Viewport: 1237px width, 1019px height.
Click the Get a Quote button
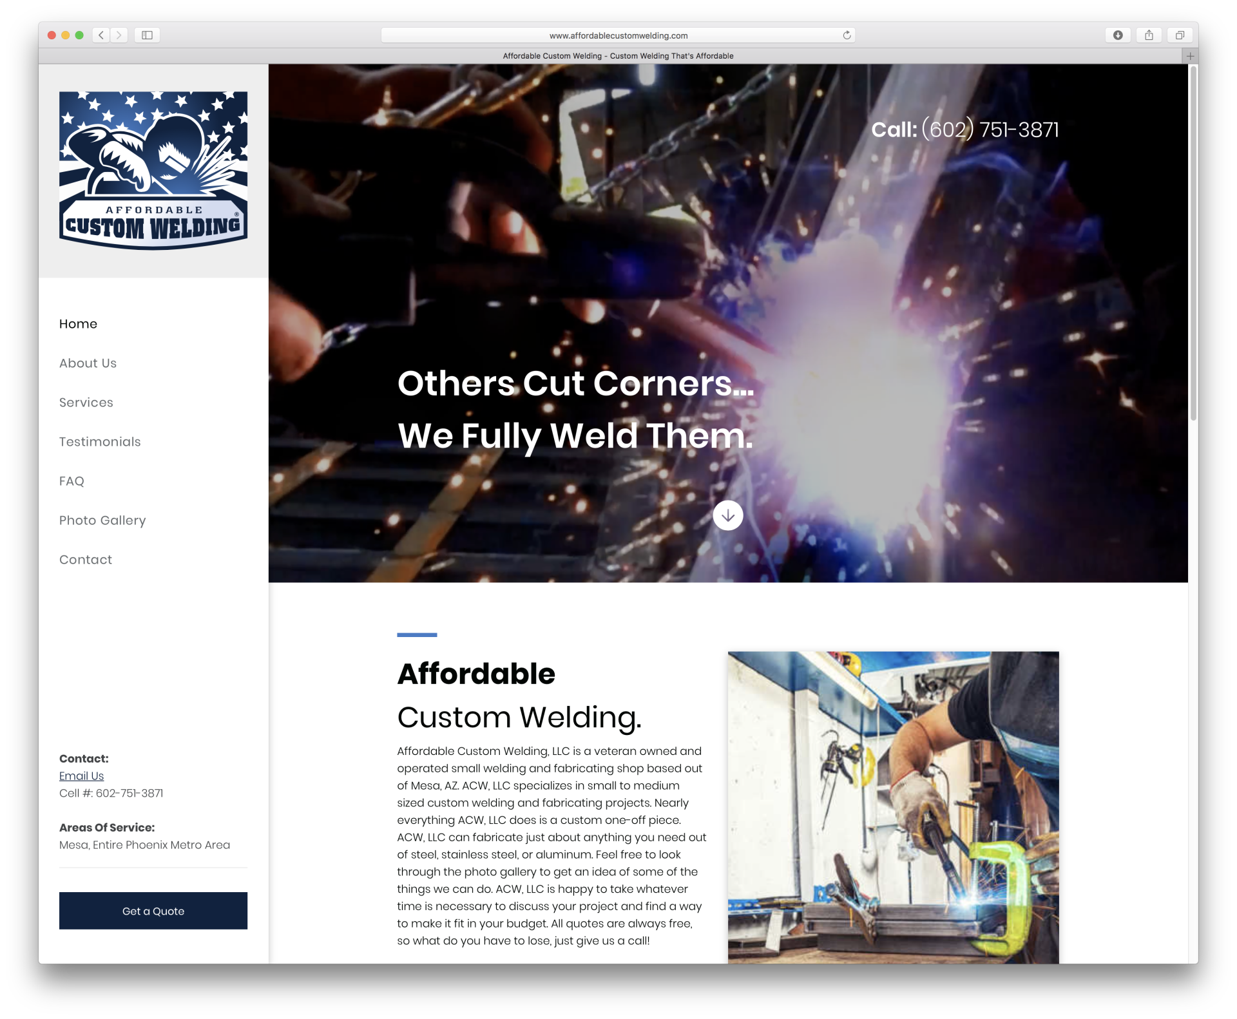(x=153, y=911)
